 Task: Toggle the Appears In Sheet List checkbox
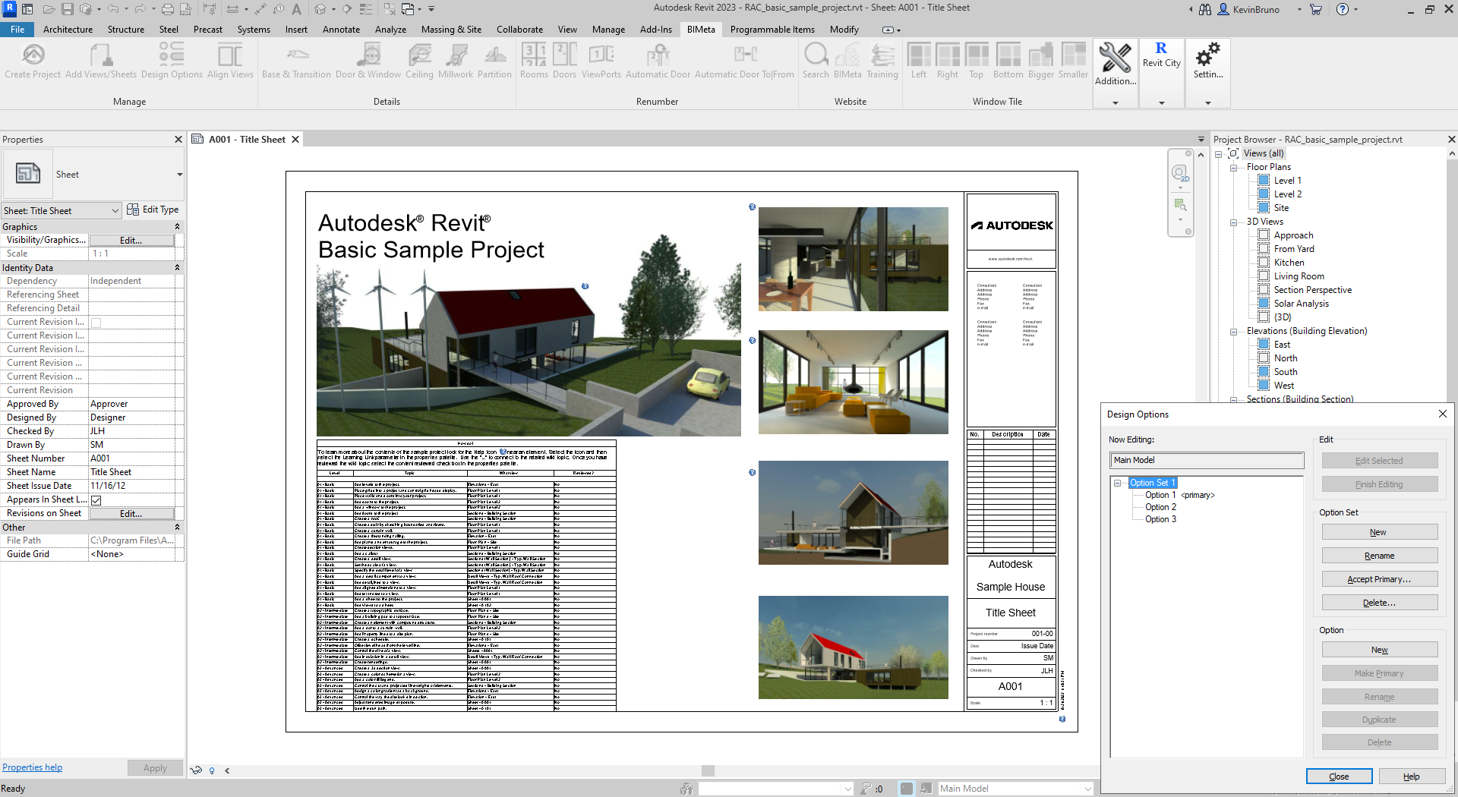tap(96, 500)
